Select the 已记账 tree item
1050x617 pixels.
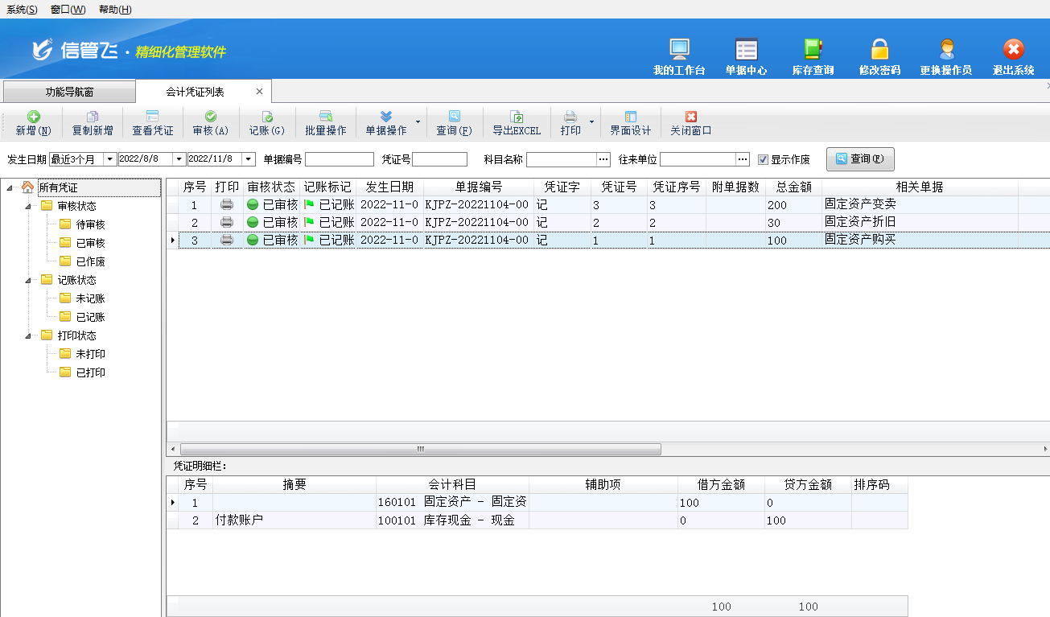tap(90, 317)
